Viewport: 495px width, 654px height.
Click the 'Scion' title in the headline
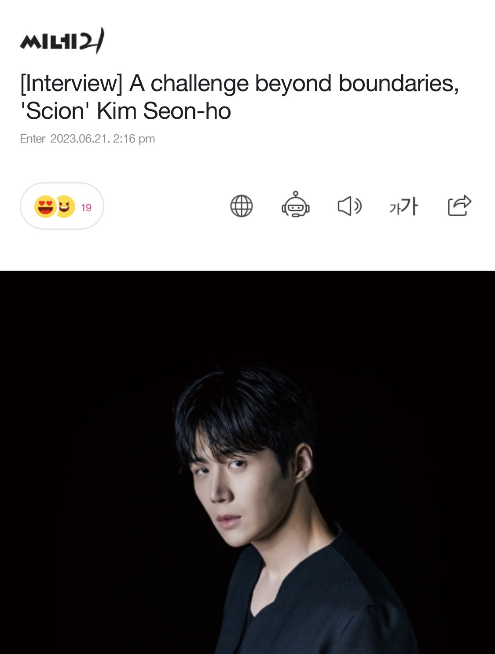tap(55, 111)
